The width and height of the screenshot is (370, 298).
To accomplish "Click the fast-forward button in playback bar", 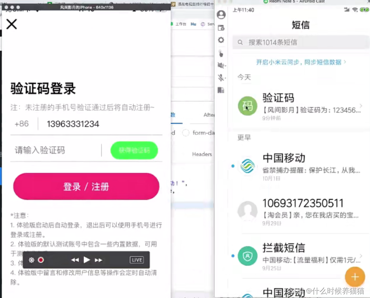I will [x=98, y=260].
